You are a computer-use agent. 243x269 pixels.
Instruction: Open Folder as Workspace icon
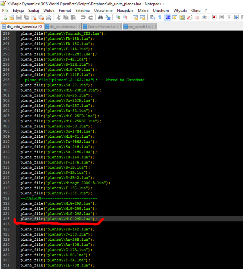(x=197, y=17)
